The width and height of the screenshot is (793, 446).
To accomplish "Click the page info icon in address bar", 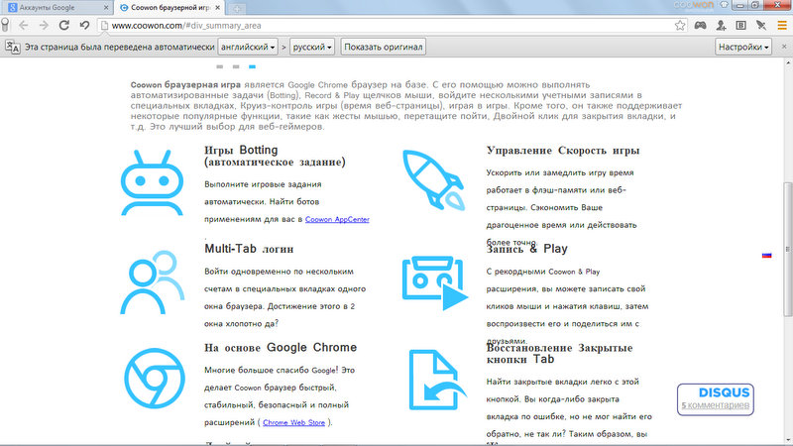I will pyautogui.click(x=104, y=26).
